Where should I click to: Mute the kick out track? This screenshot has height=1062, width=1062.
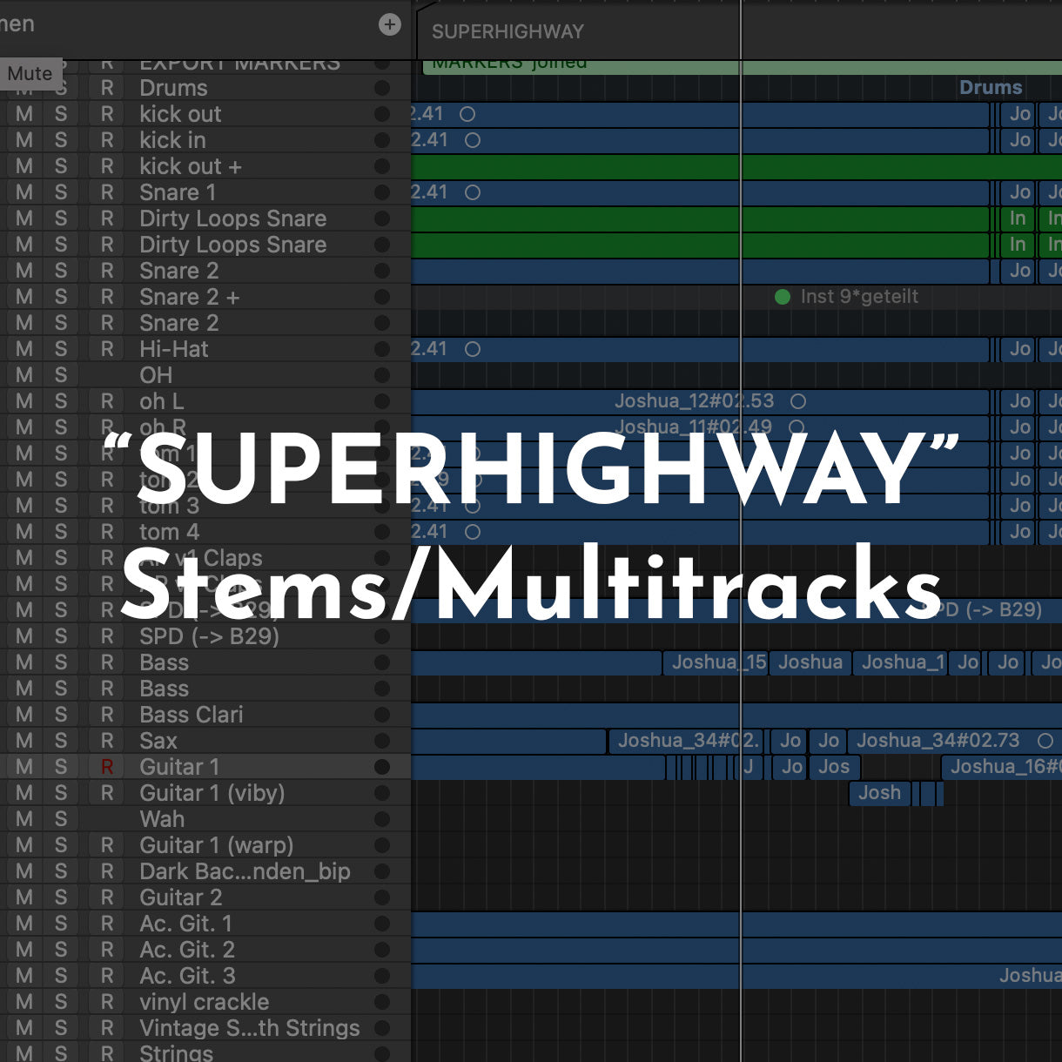click(x=24, y=114)
